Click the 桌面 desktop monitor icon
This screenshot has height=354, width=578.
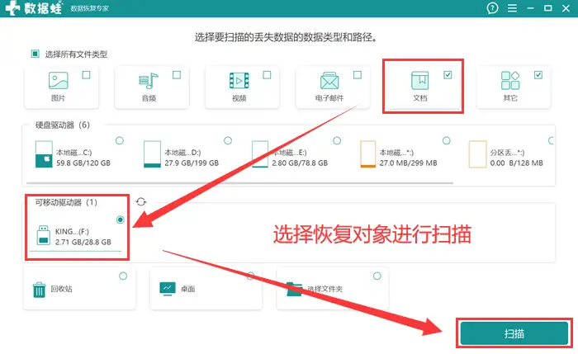pos(168,289)
